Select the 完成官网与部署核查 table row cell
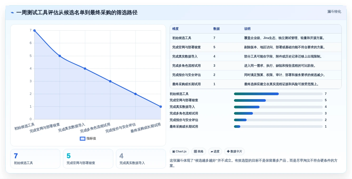Screen dimensions: 352x179 tap(187, 47)
